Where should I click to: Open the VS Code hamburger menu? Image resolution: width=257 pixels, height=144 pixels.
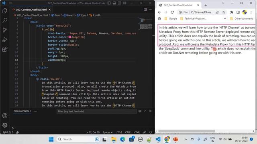11,3
